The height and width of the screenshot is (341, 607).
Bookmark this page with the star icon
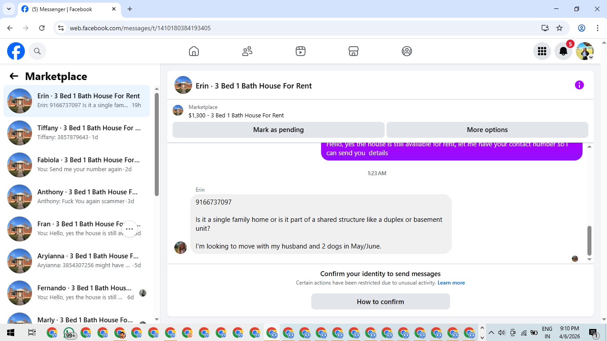pyautogui.click(x=559, y=28)
